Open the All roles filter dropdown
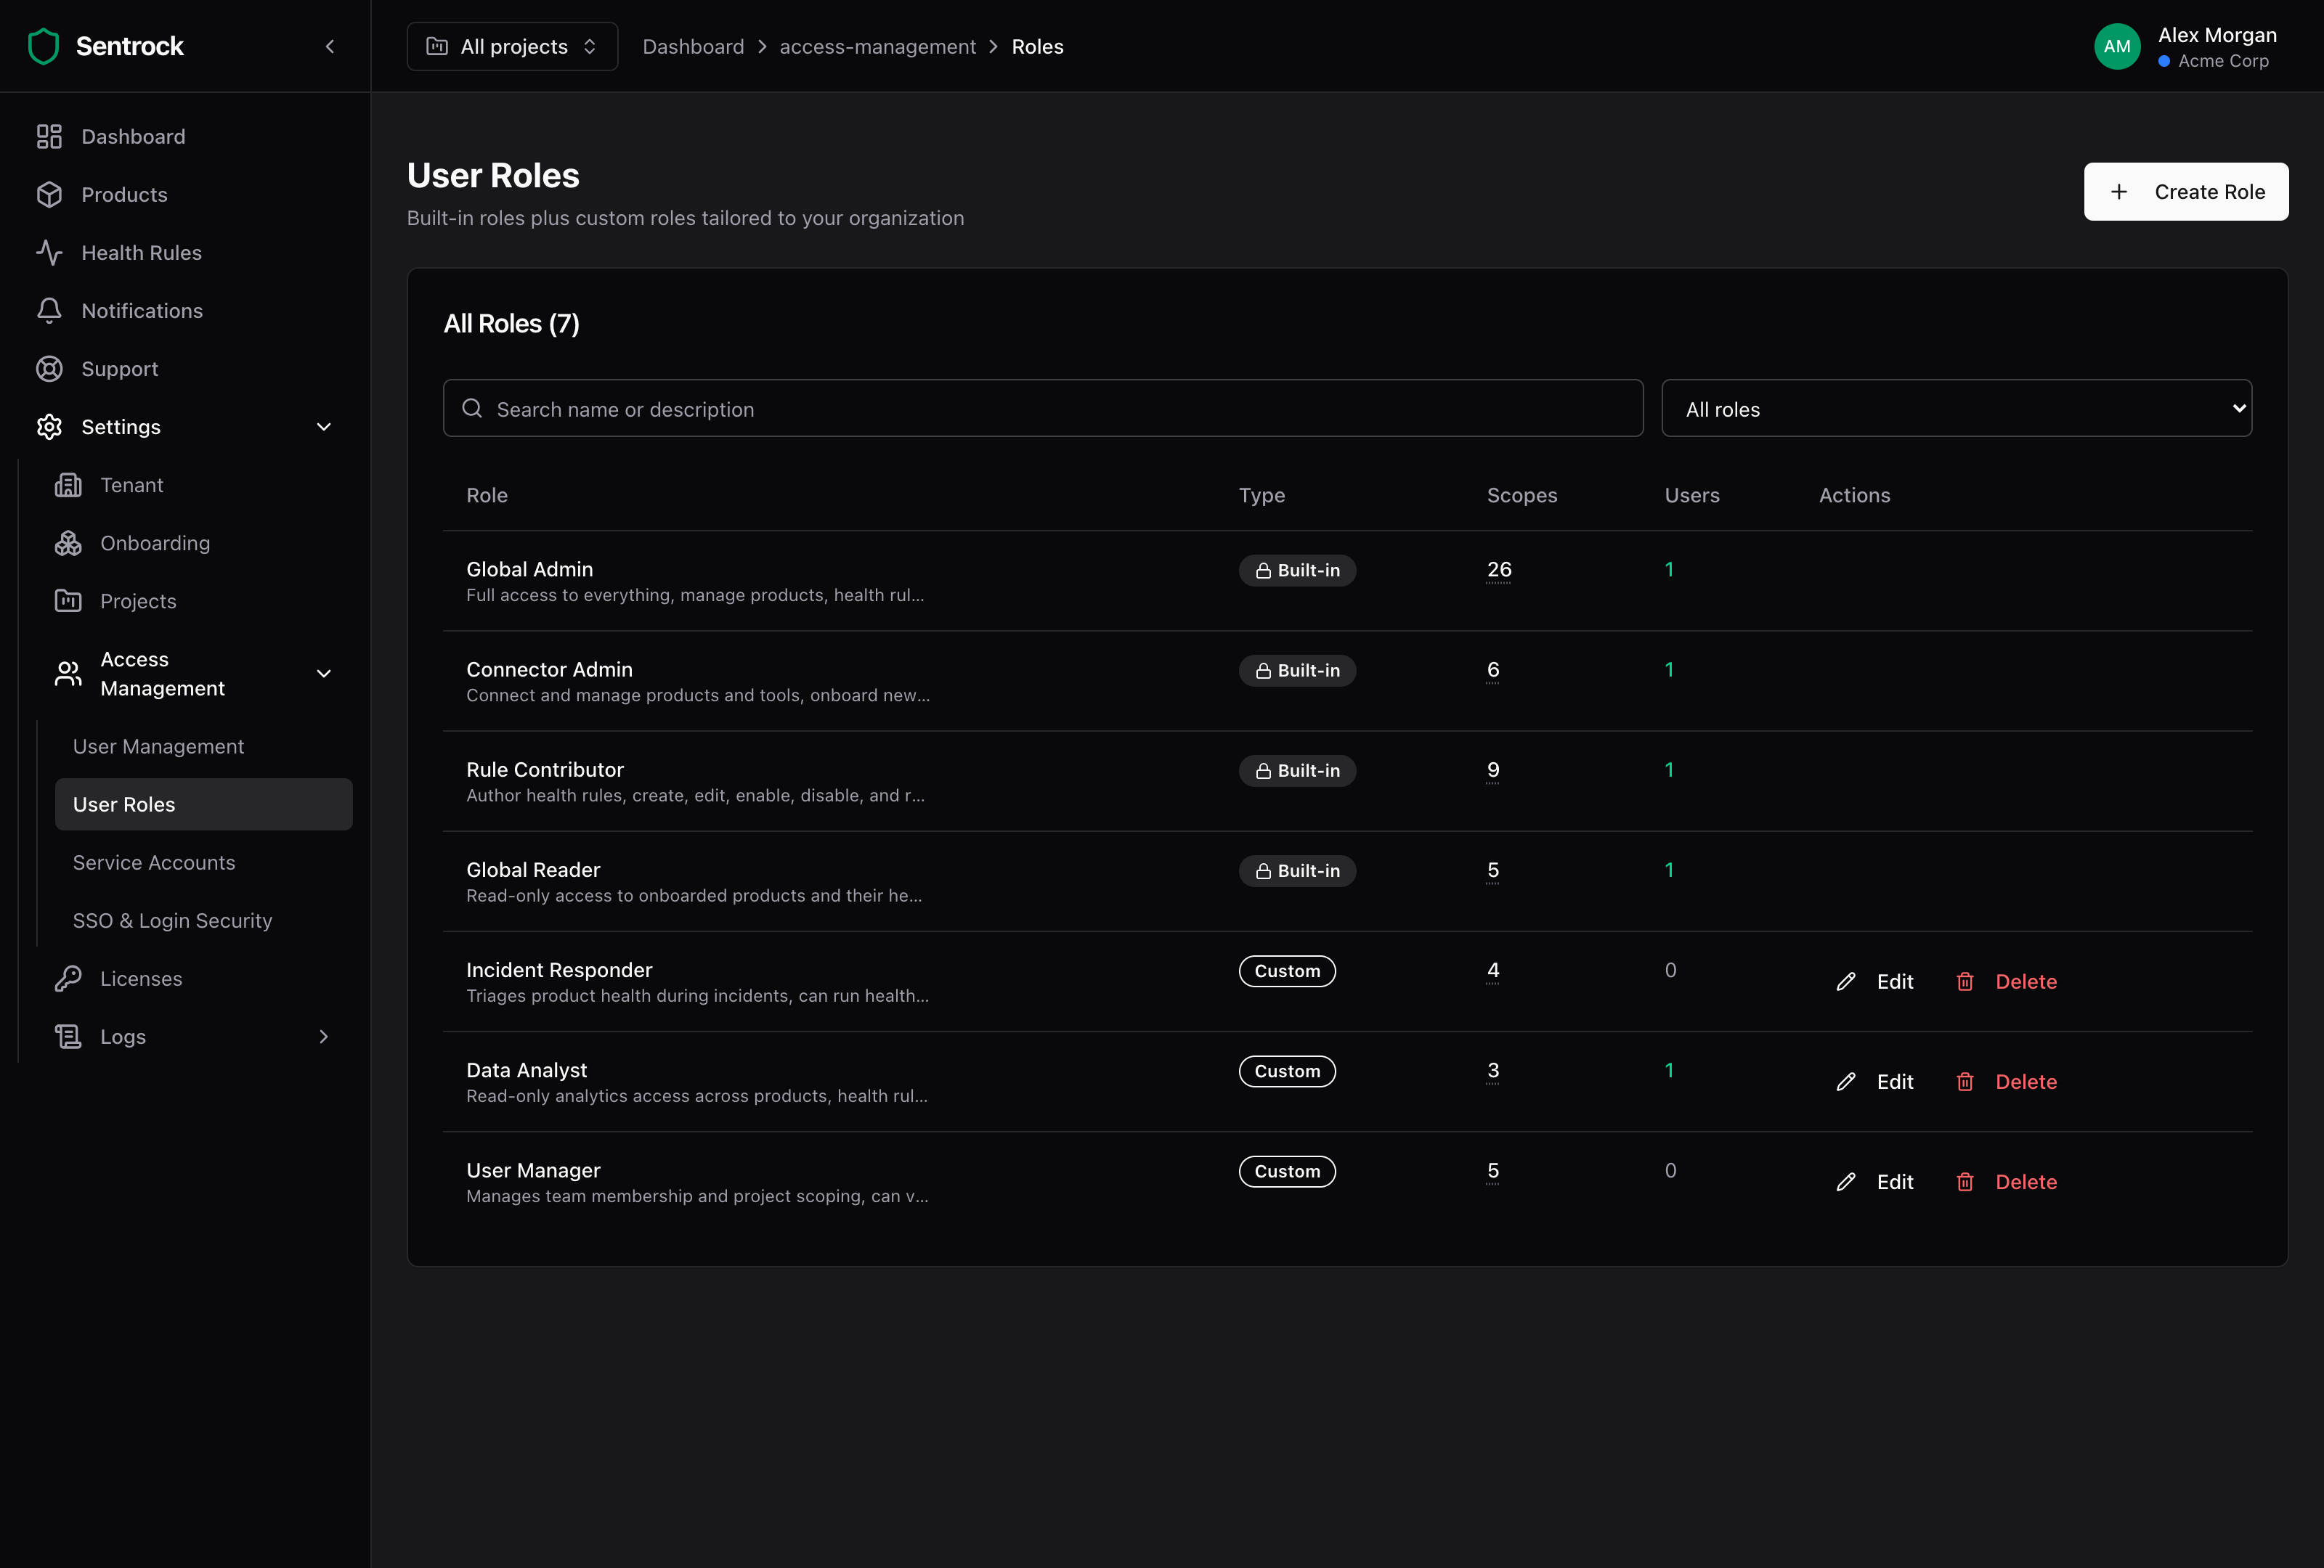Screen dimensions: 2324x1568 point(1956,408)
